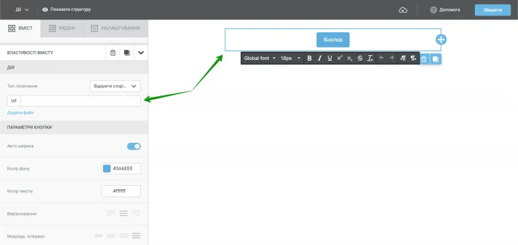Set button alignment to left
Screen dimensions: 518x245
(x=111, y=213)
